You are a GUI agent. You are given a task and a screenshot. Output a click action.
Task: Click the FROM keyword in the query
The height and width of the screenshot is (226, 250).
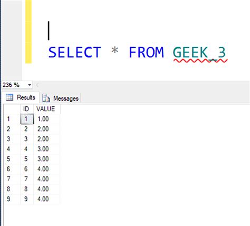click(x=146, y=52)
